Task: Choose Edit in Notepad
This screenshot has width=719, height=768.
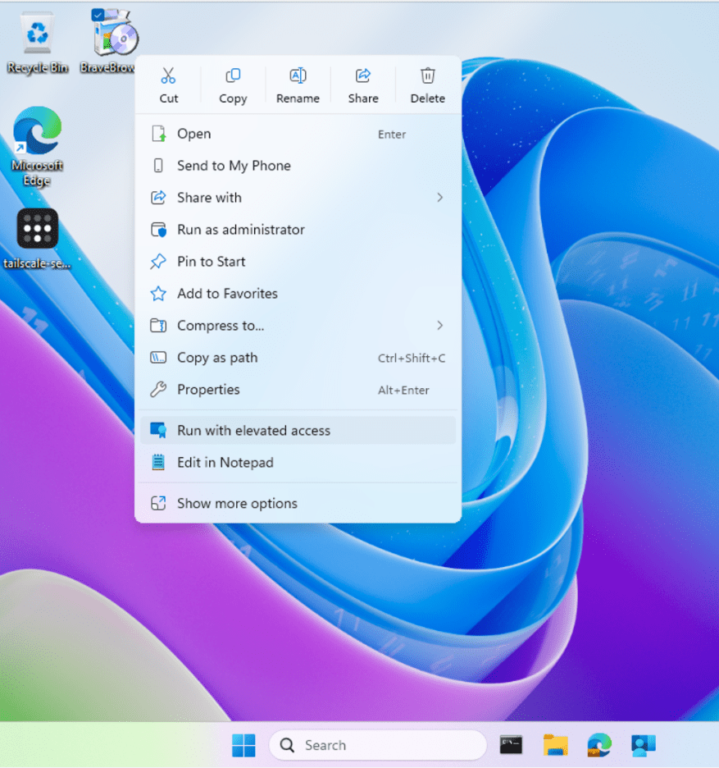Action: point(225,463)
